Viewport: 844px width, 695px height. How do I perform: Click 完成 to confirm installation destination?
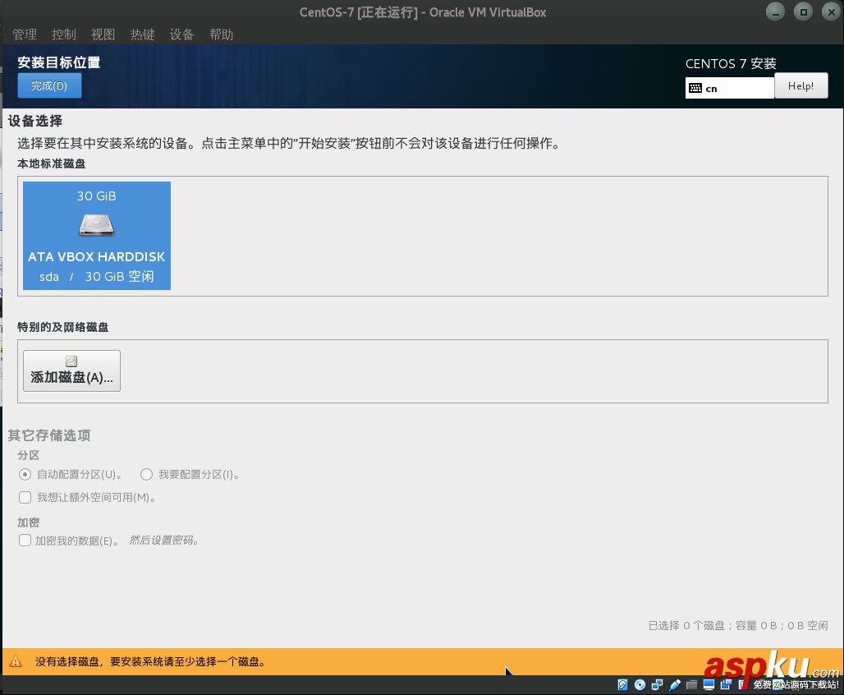pyautogui.click(x=48, y=85)
